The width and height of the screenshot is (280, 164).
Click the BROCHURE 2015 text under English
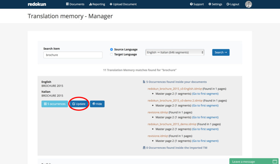click(x=52, y=86)
